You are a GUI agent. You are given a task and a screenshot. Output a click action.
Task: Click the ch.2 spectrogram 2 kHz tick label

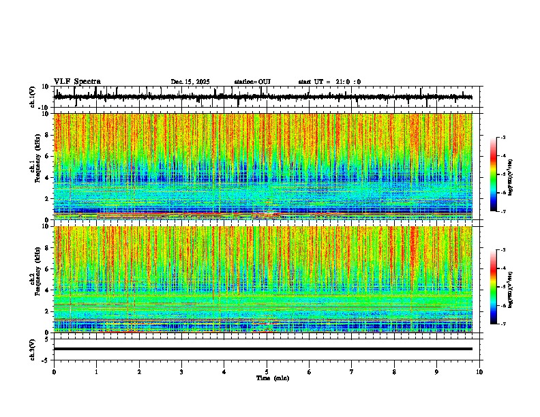[47, 311]
